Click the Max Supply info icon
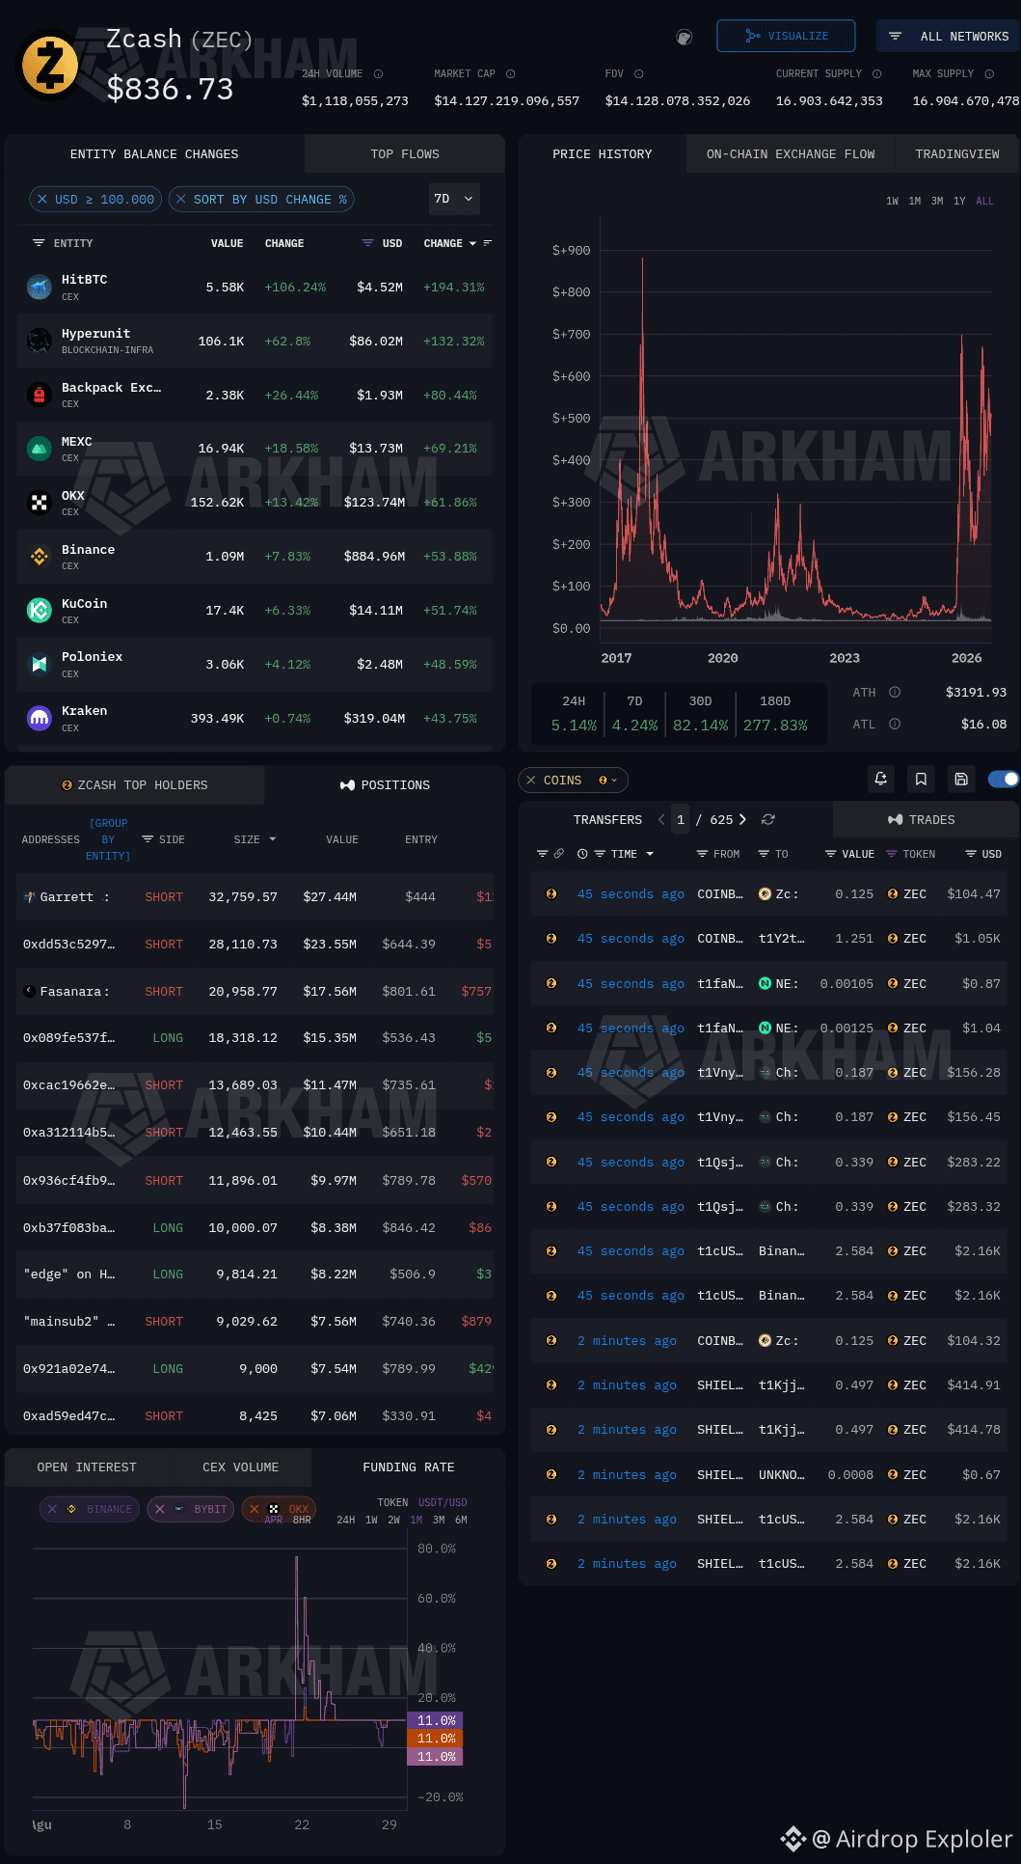1021x1864 pixels. click(989, 74)
